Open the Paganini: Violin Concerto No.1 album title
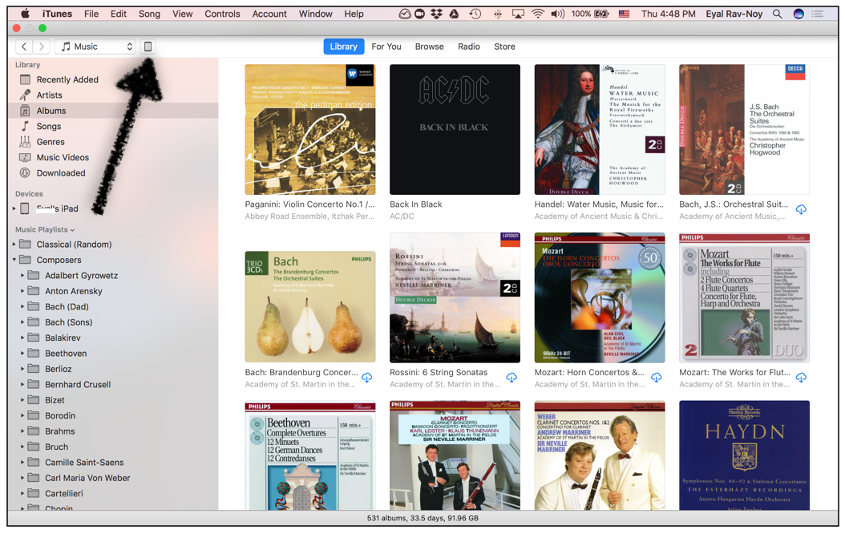Image resolution: width=845 pixels, height=534 pixels. tap(309, 204)
